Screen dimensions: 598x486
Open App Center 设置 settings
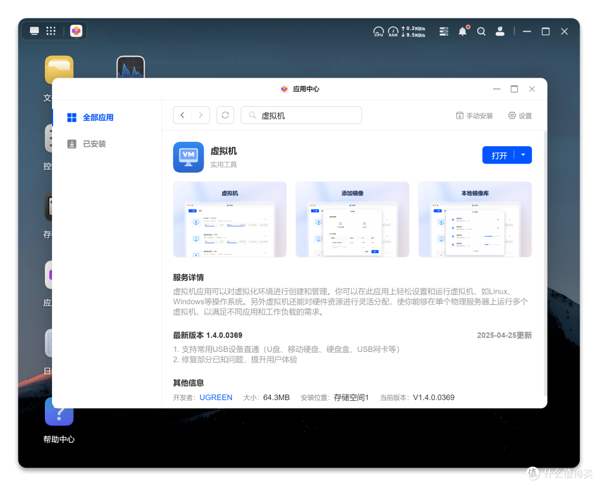[x=520, y=116]
